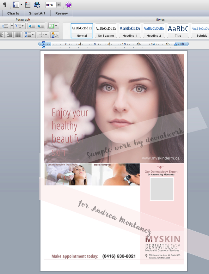The height and width of the screenshot is (274, 209).
Task: Click the 'Dr Andrea Joy Montanez' name text
Action: pos(161,174)
